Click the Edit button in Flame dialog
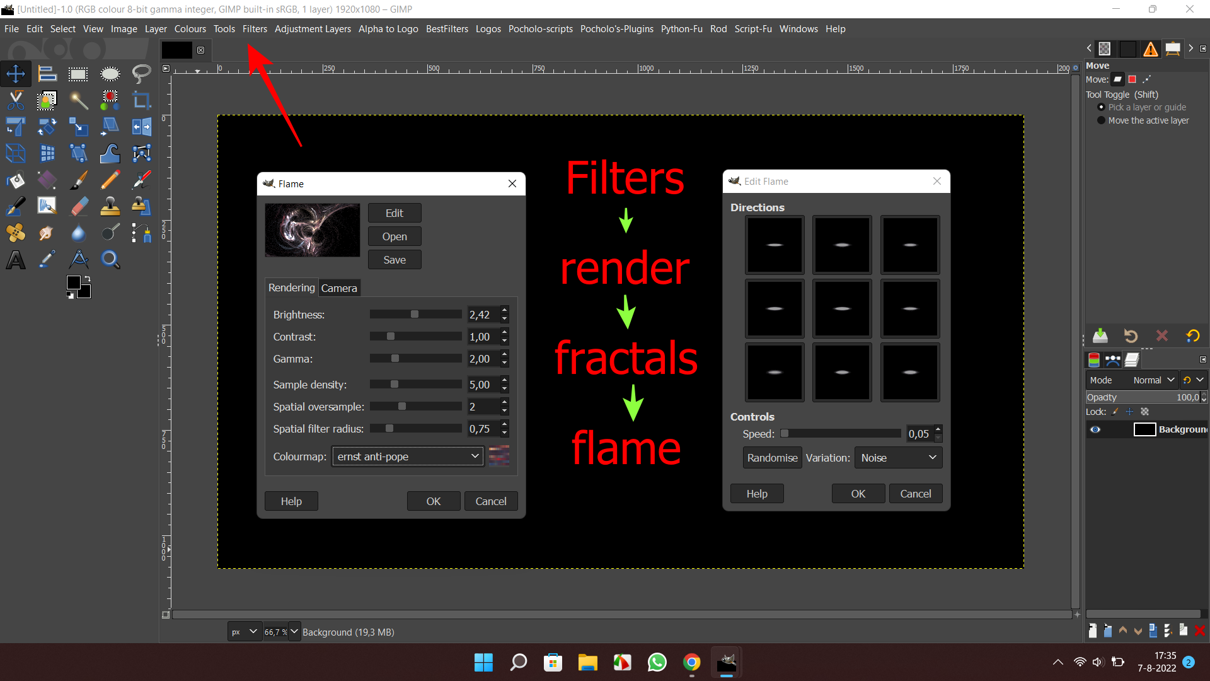The width and height of the screenshot is (1210, 681). (395, 213)
